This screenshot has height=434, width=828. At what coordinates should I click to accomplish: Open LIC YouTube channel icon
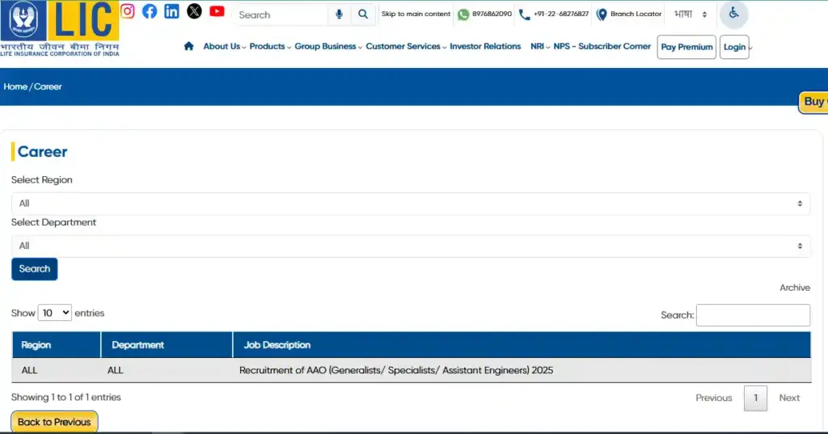pos(217,11)
